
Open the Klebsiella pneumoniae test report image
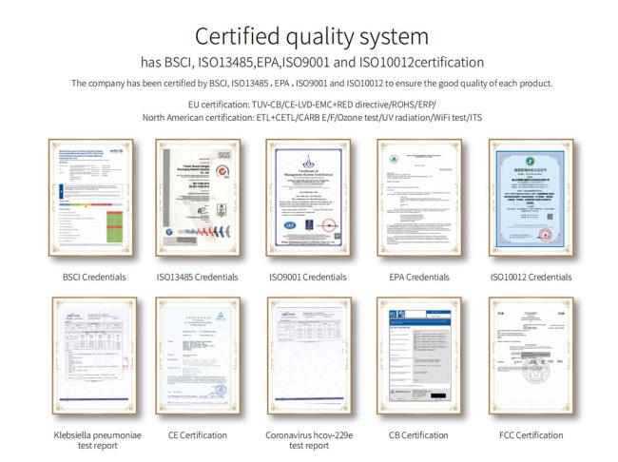pyautogui.click(x=85, y=355)
